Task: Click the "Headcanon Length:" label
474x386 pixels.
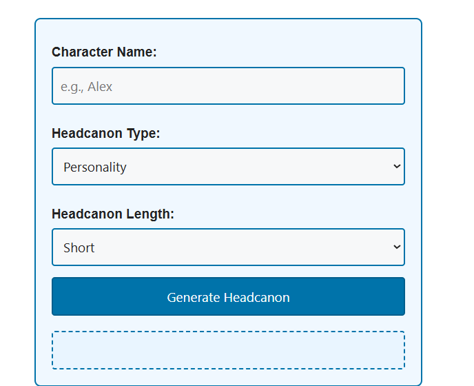Action: pos(113,214)
